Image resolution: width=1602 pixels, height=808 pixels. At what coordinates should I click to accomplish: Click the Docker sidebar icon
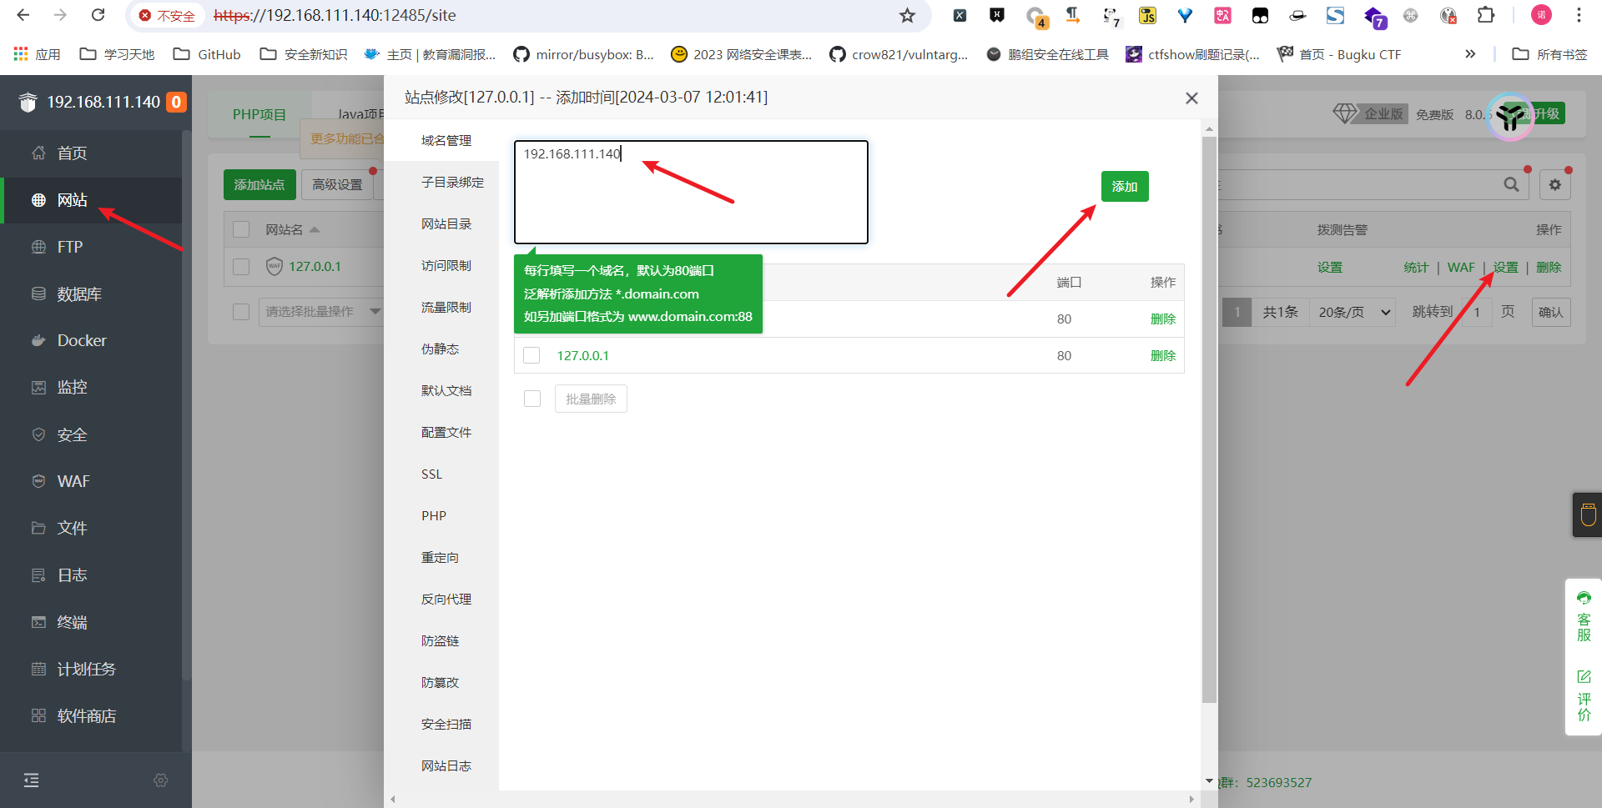click(38, 340)
